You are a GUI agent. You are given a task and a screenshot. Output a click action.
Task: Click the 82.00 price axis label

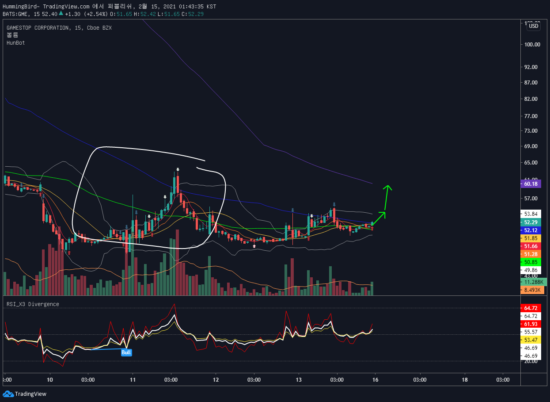531,99
